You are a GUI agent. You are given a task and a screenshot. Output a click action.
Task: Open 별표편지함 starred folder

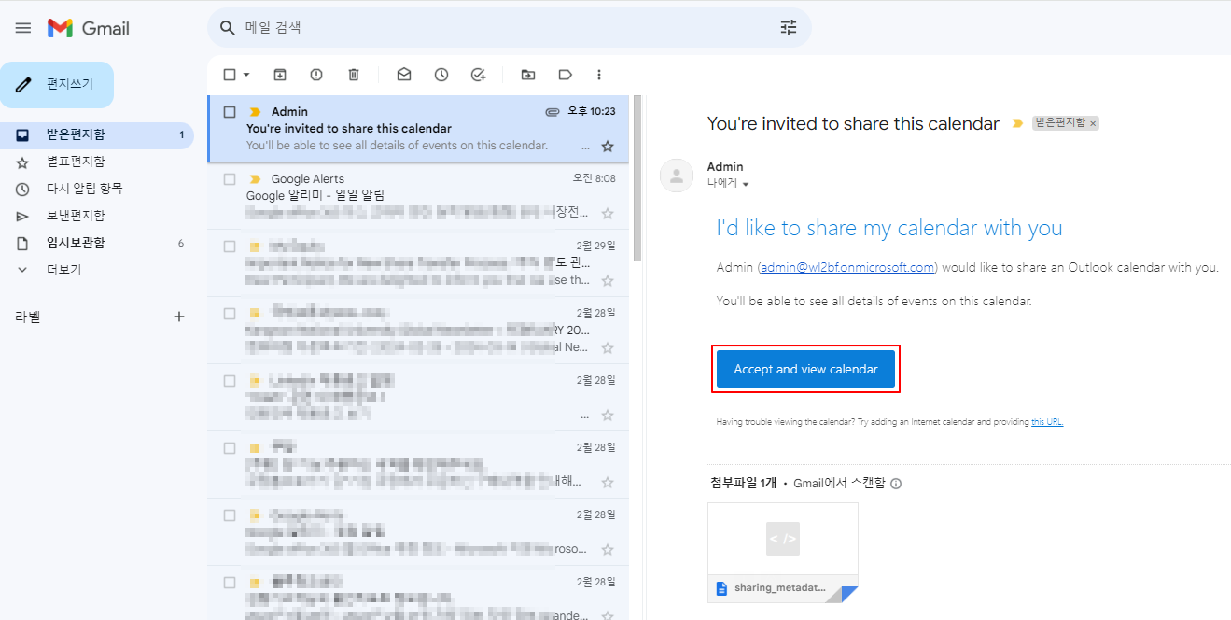97,162
